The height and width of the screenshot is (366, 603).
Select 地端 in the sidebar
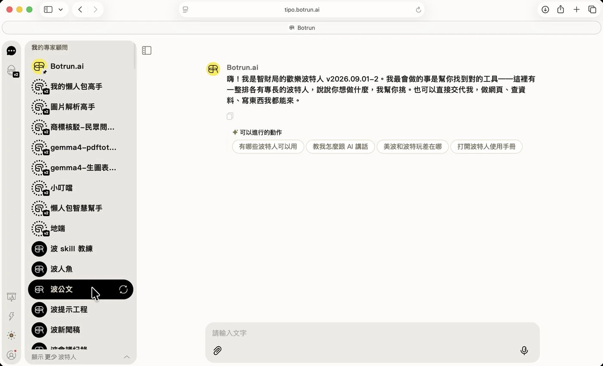[81, 229]
